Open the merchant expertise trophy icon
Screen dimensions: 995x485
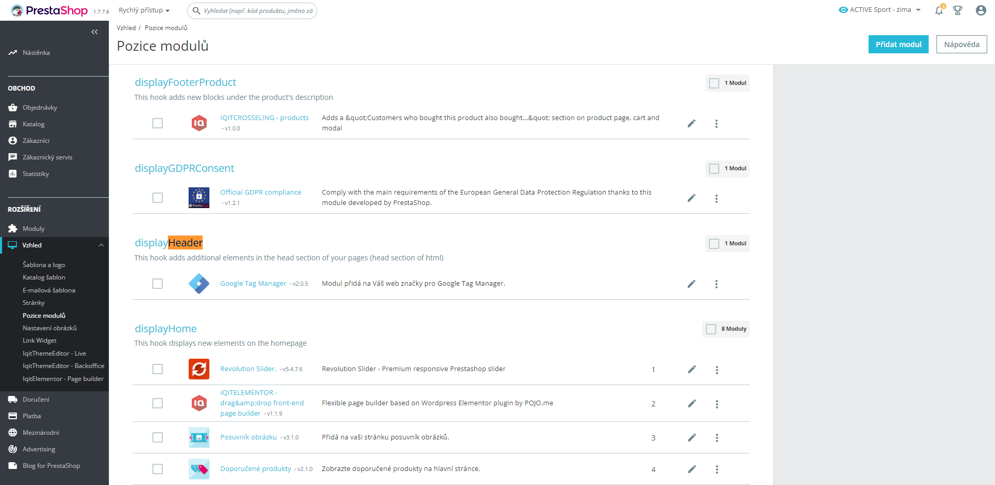958,10
